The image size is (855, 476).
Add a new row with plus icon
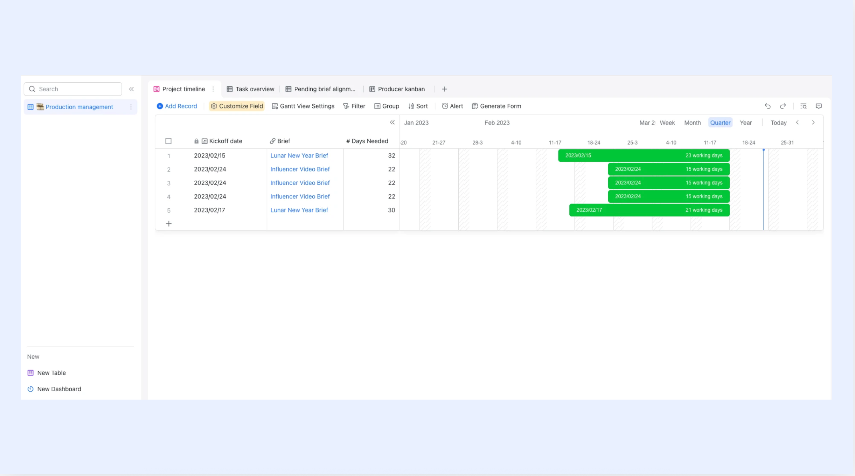[168, 224]
